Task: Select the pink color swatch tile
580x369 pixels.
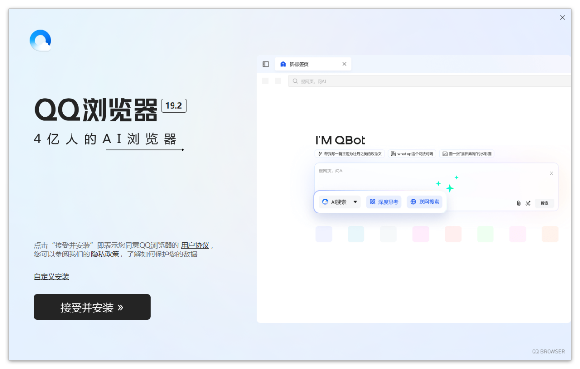Action: (420, 234)
